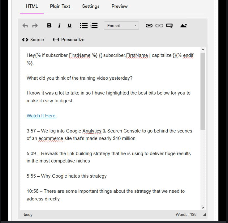Image resolution: width=228 pixels, height=223 pixels.
Task: Click the Undo arrow icon
Action: (25, 26)
